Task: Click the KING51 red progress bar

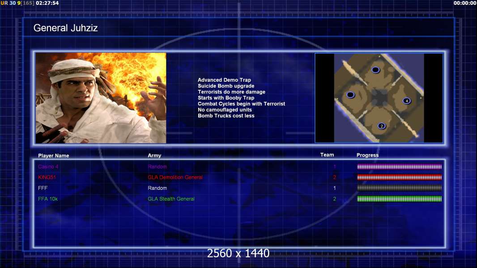Action: 399,177
